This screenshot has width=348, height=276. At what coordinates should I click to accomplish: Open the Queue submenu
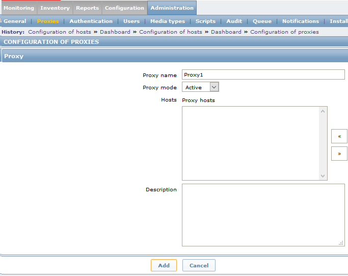pyautogui.click(x=262, y=21)
